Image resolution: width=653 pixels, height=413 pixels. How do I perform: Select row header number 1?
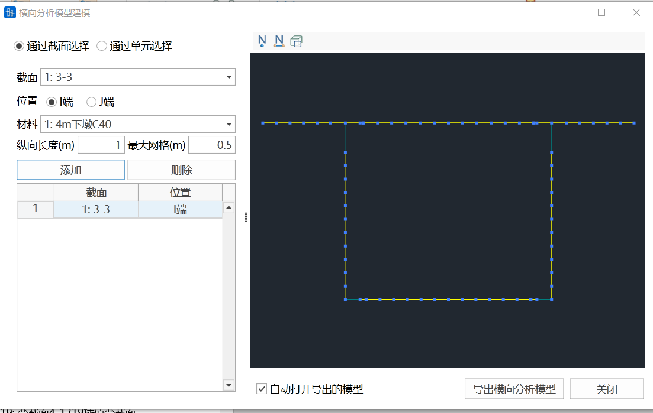coord(36,209)
